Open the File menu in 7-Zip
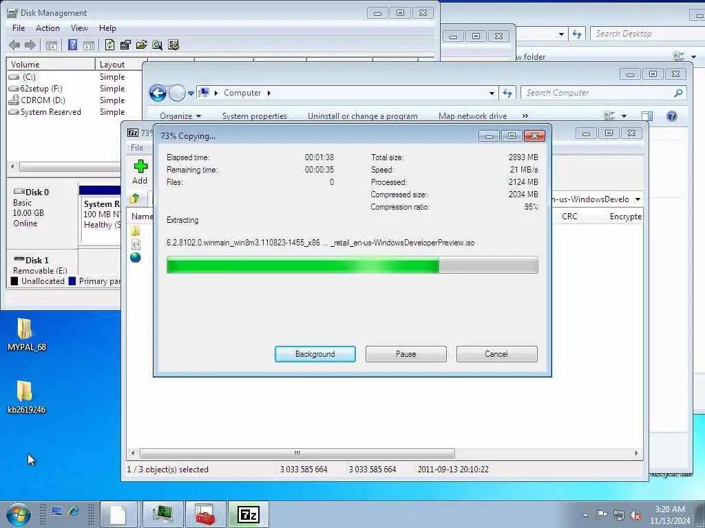The width and height of the screenshot is (705, 528). (137, 148)
